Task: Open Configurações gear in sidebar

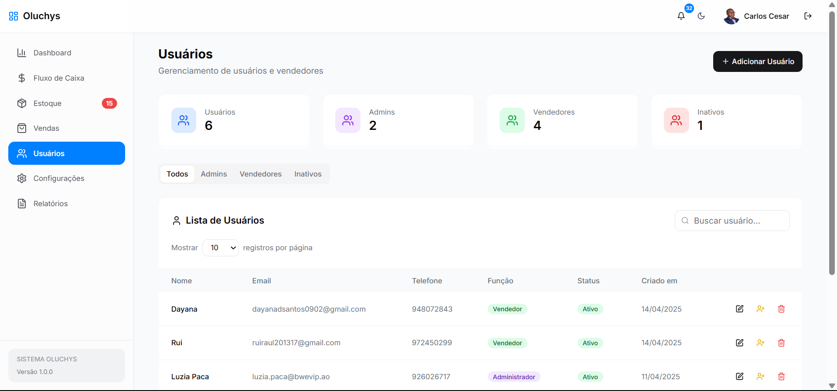Action: 22,178
